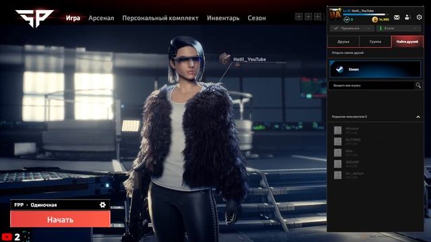
Task: Click the middle plus team slot
Action: (x=308, y=16)
